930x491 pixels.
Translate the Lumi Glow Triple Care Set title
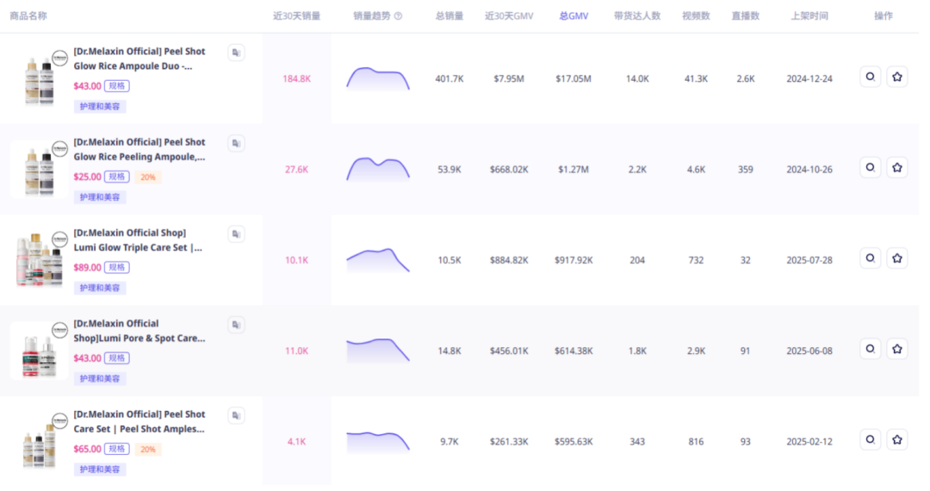[236, 234]
